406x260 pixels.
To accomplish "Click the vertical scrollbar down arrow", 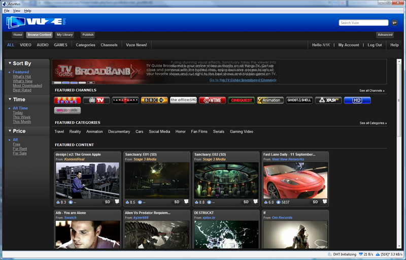I will coord(399,246).
